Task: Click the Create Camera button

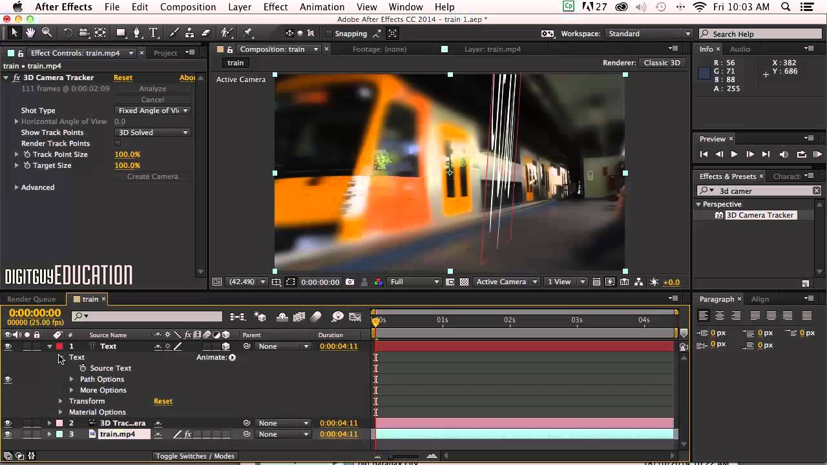Action: [152, 176]
